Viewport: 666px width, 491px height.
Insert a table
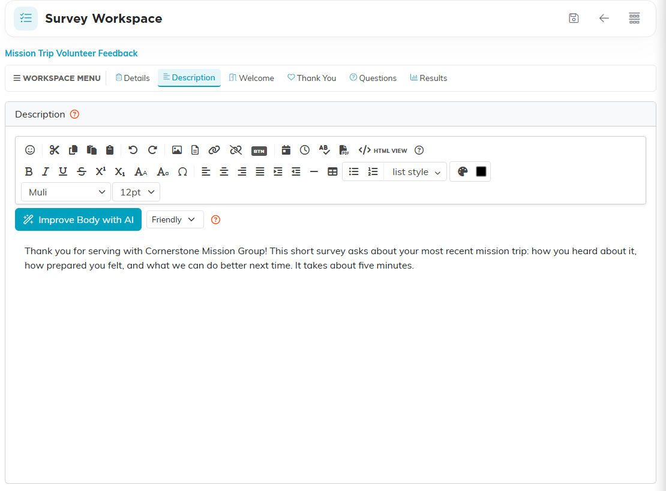click(x=332, y=171)
